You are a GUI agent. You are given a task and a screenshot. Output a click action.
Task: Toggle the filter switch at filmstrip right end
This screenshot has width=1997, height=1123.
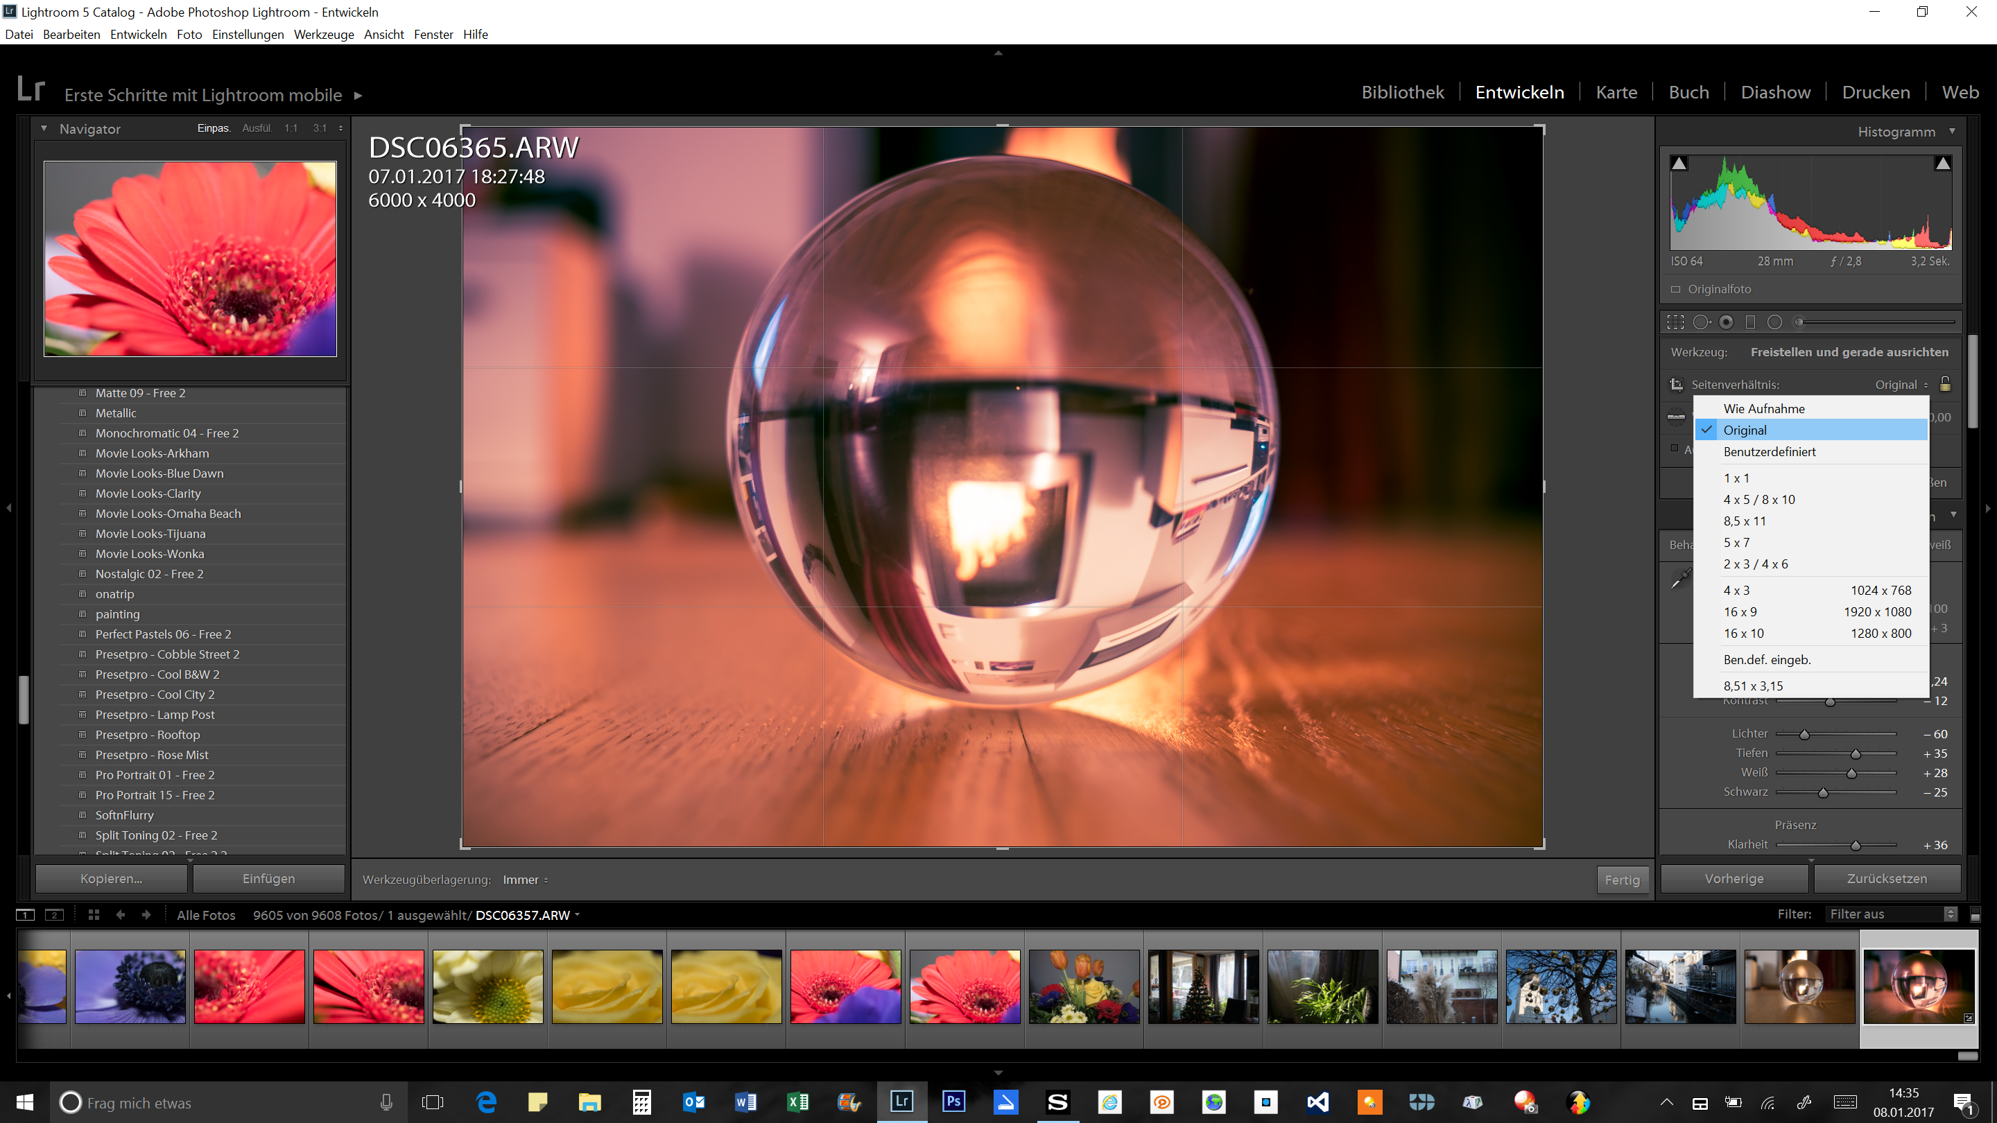1975,914
